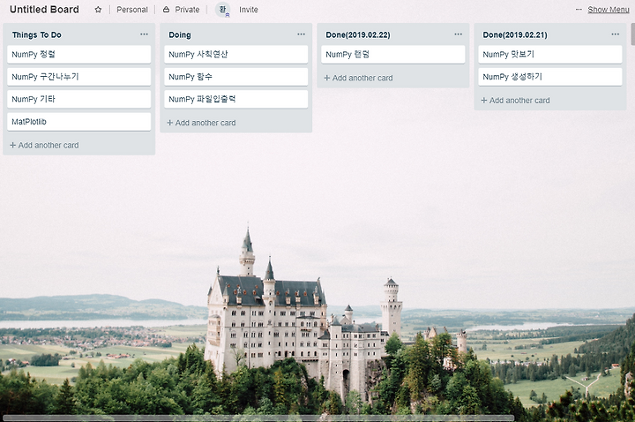Open the Done(2019.02.21) list menu

(616, 34)
